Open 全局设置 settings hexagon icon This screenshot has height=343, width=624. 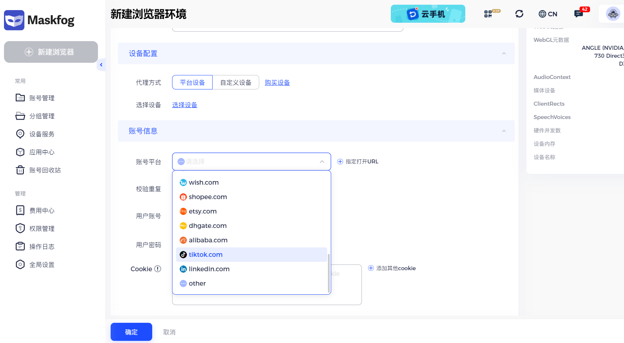pyautogui.click(x=20, y=264)
